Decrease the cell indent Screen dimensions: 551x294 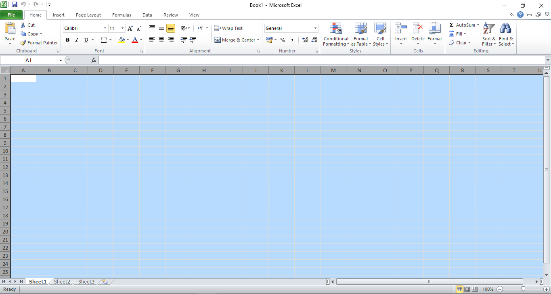click(184, 40)
